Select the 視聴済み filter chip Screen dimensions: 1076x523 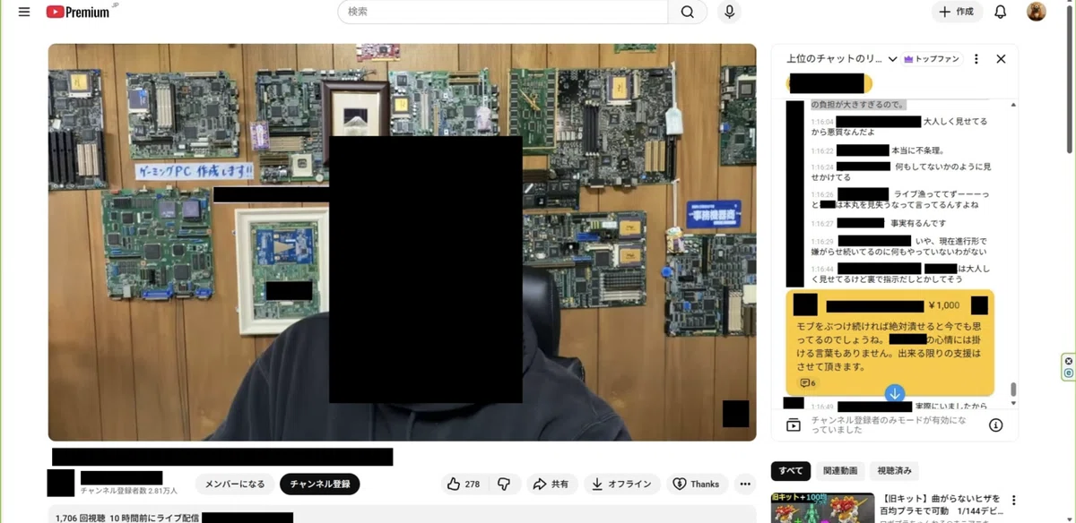pyautogui.click(x=894, y=470)
